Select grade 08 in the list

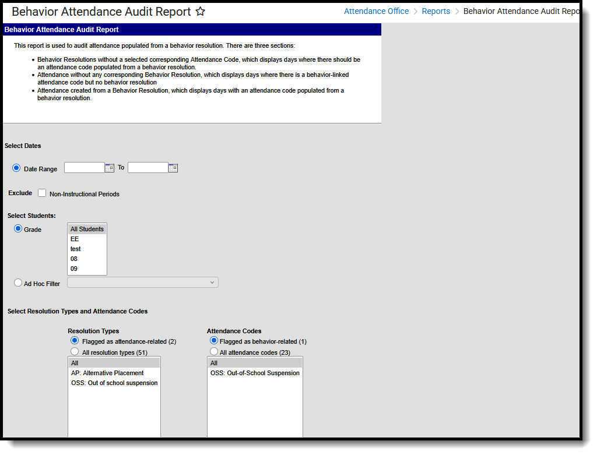coord(87,259)
